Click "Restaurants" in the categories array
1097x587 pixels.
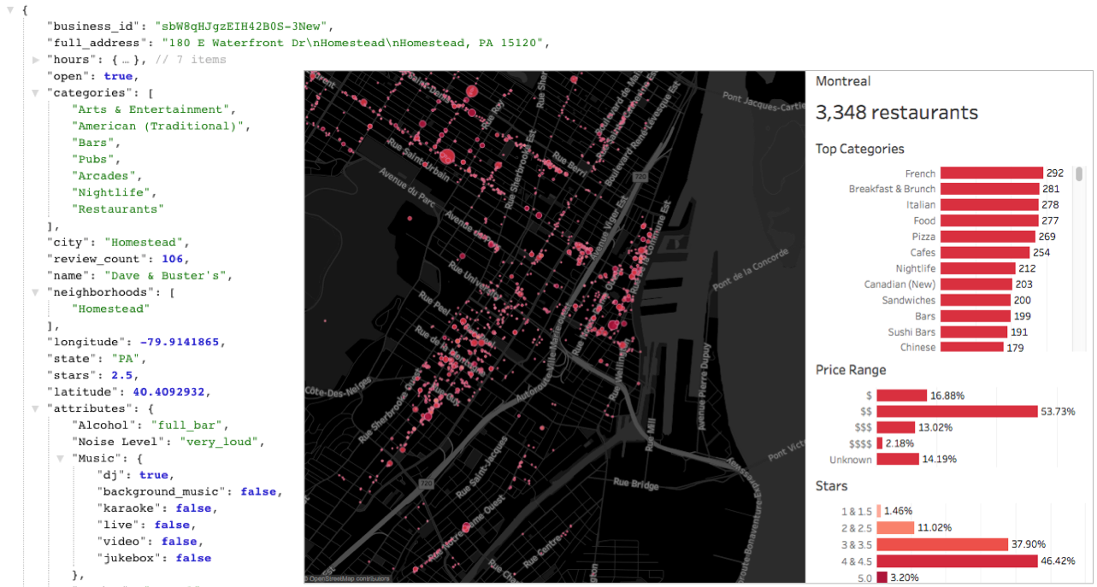click(x=118, y=209)
